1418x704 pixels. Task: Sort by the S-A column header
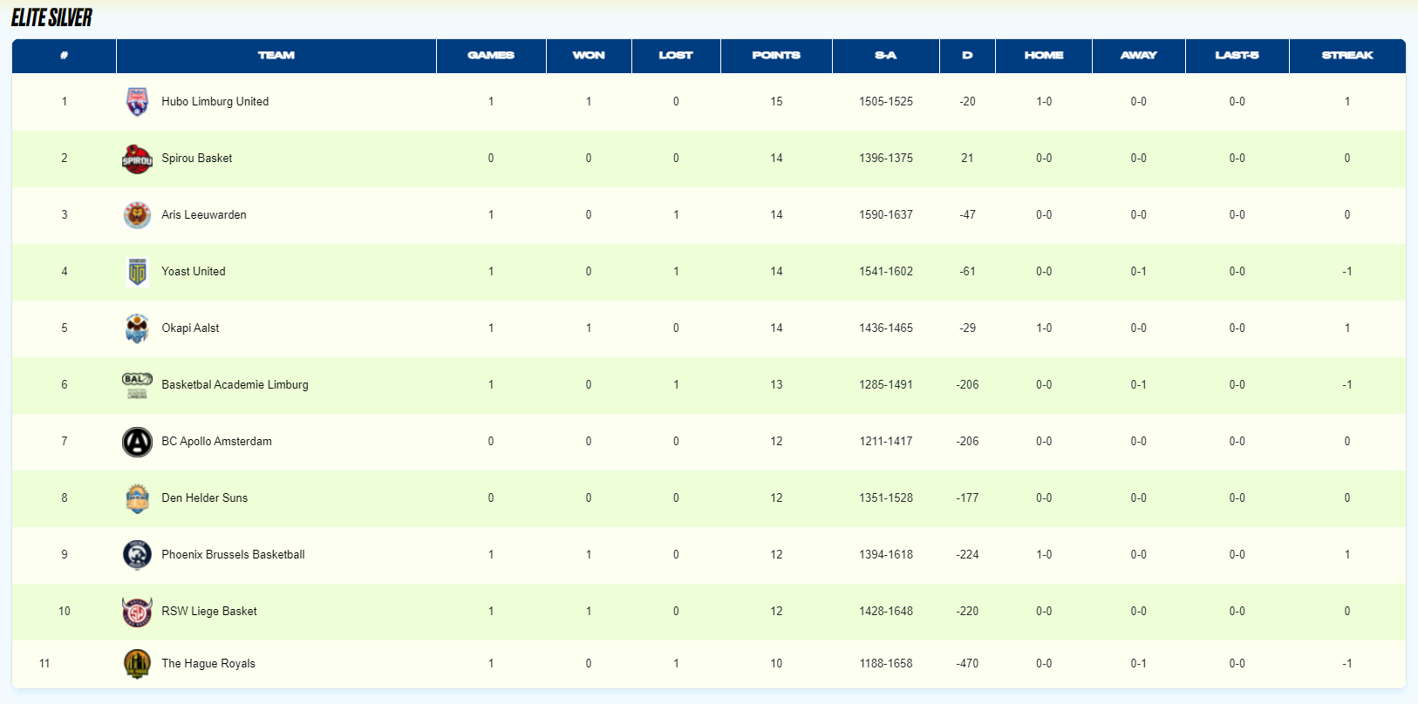[x=886, y=56]
